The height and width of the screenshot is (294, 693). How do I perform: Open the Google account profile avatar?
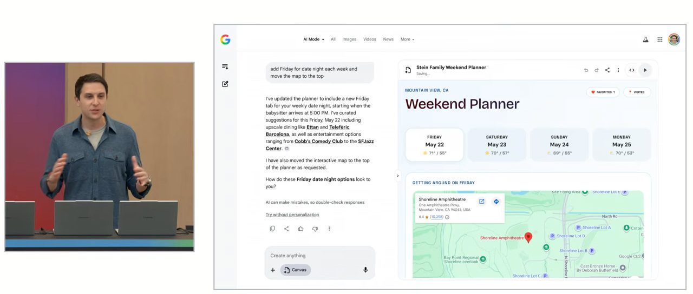pos(674,39)
